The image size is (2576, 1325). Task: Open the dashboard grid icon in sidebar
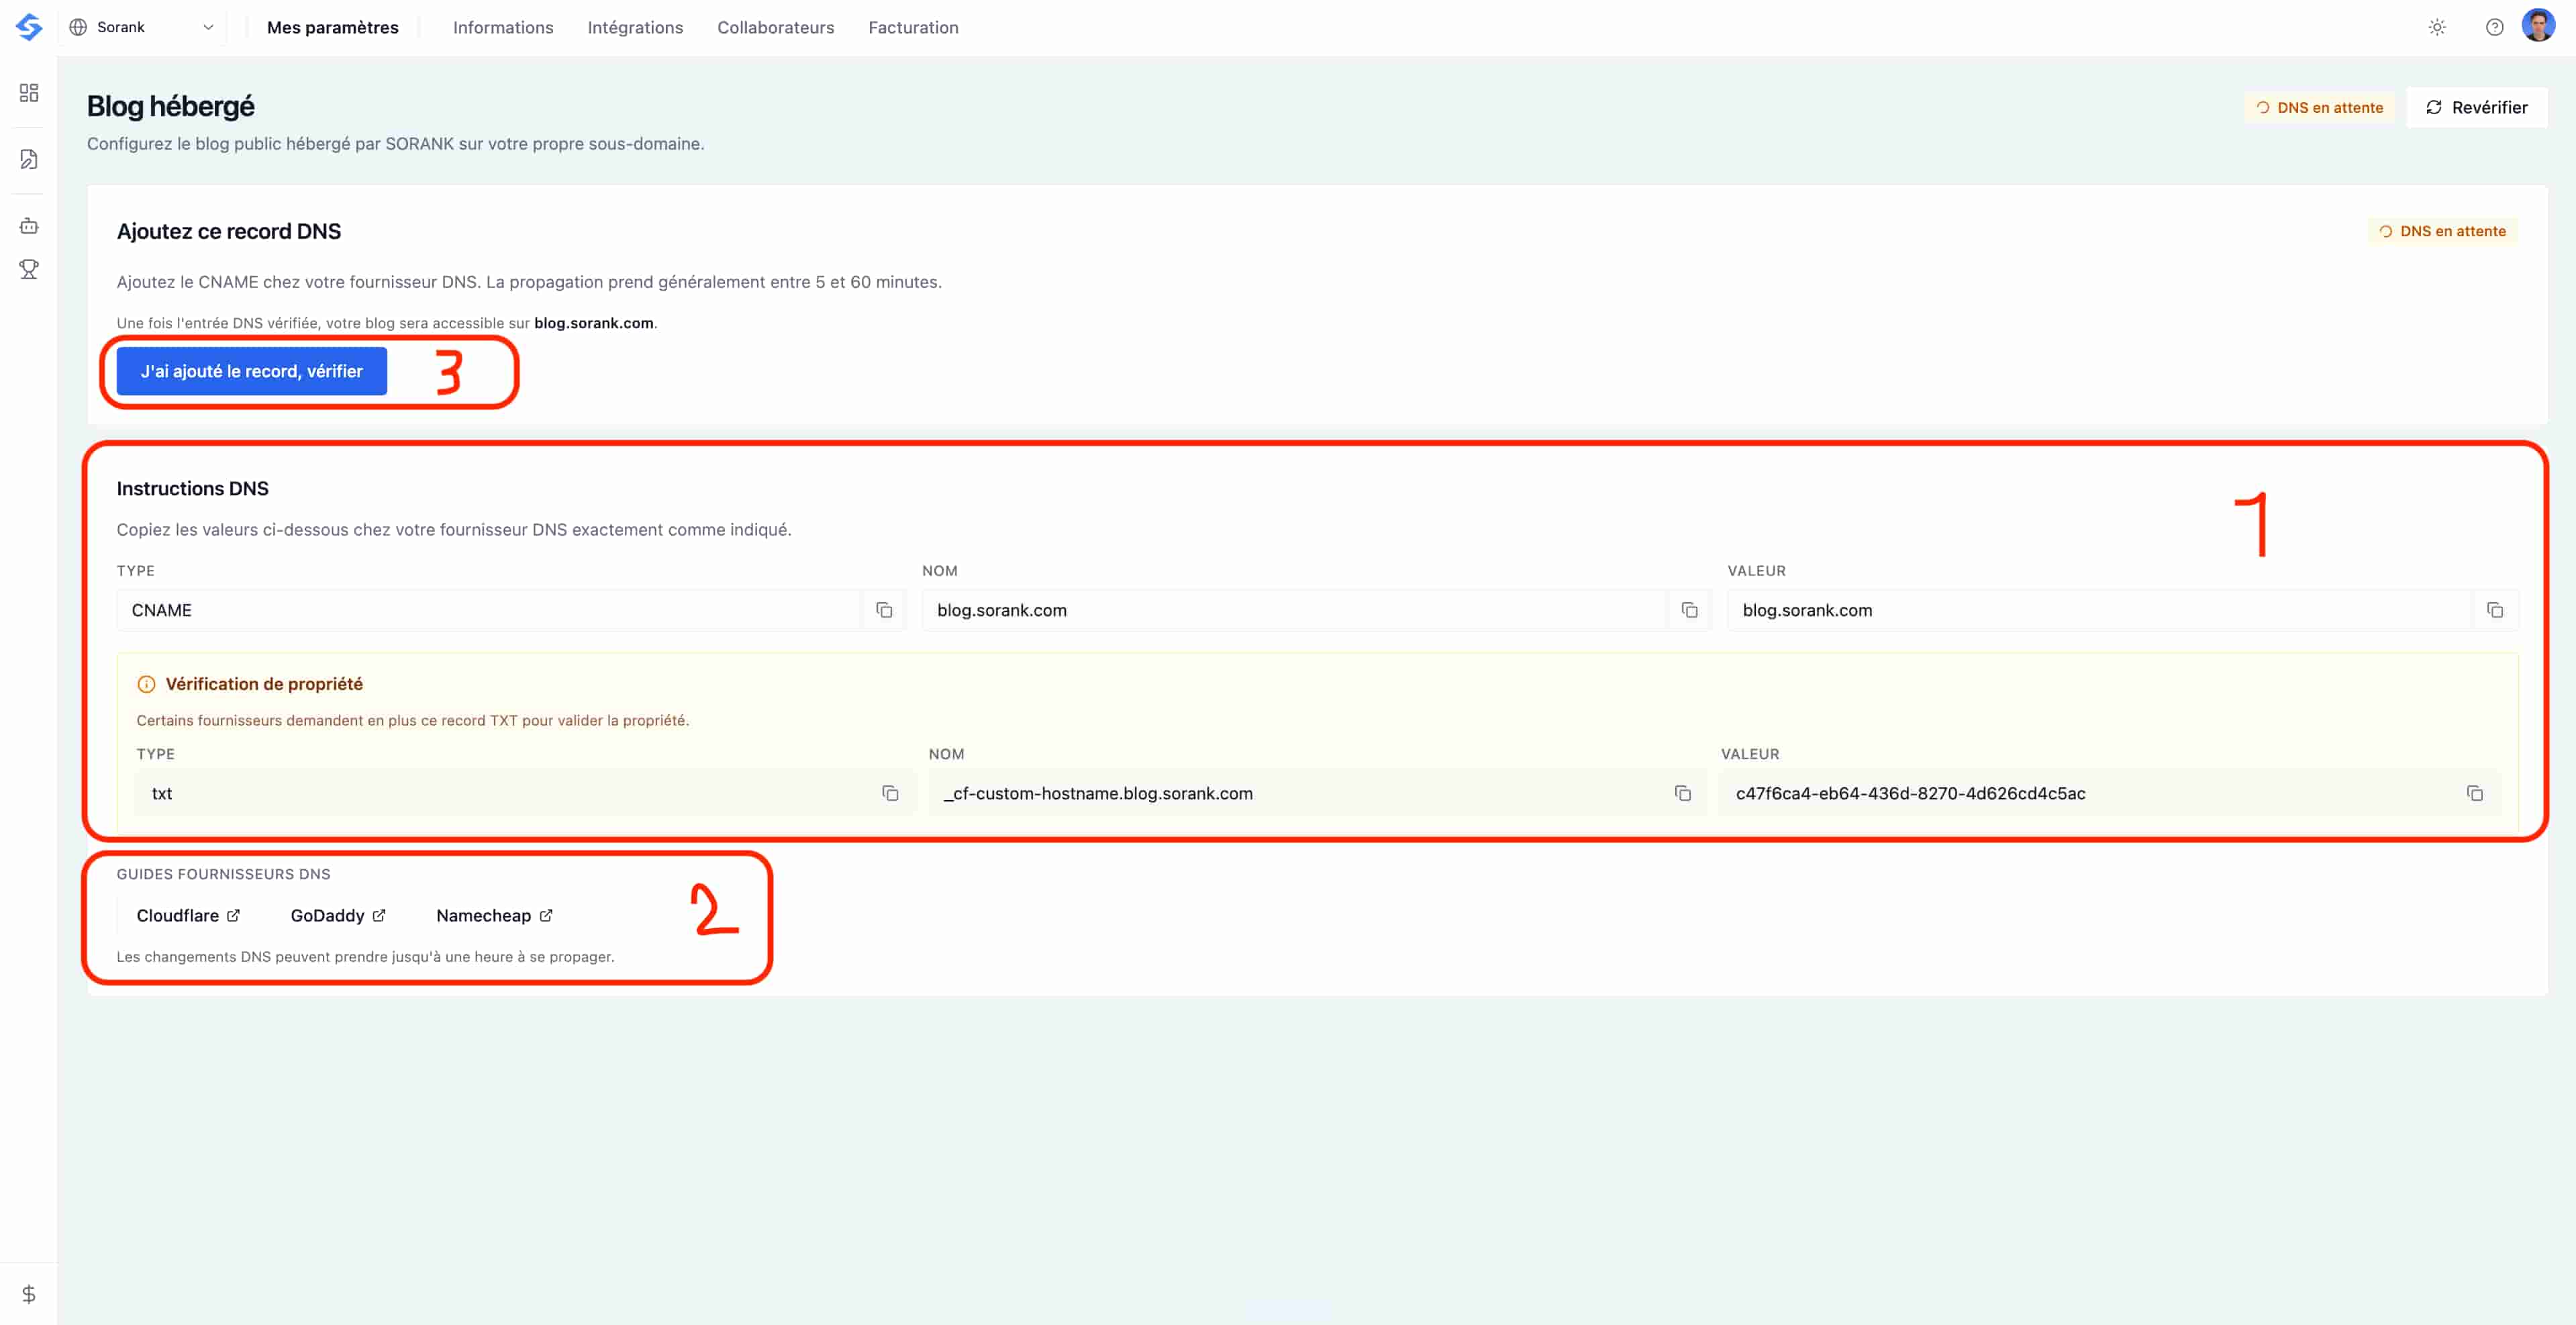tap(29, 93)
